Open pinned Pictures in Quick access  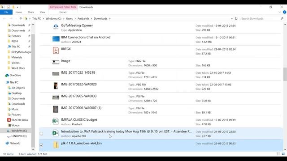pos(16,36)
